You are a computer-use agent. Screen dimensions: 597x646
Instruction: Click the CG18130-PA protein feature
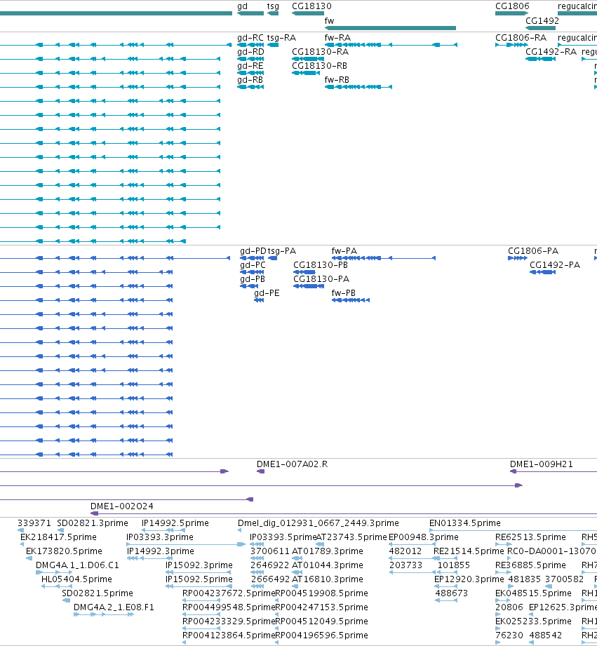(x=309, y=286)
